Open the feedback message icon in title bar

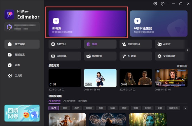[x=155, y=4]
